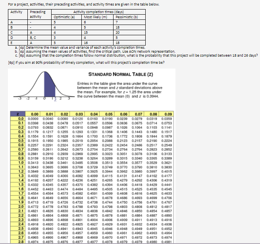Select the z row label 1.6
Viewport: 260px width, 244px height.
pos(18,189)
